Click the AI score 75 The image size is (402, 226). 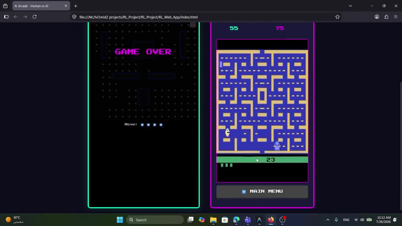[x=280, y=28]
